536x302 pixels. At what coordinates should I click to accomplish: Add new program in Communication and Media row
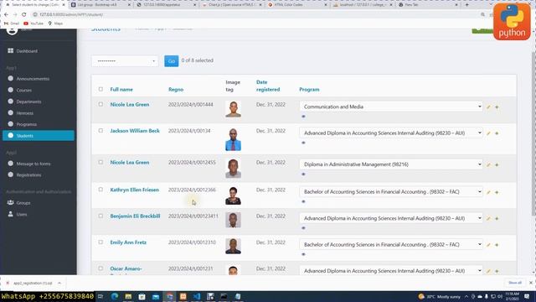[497, 107]
